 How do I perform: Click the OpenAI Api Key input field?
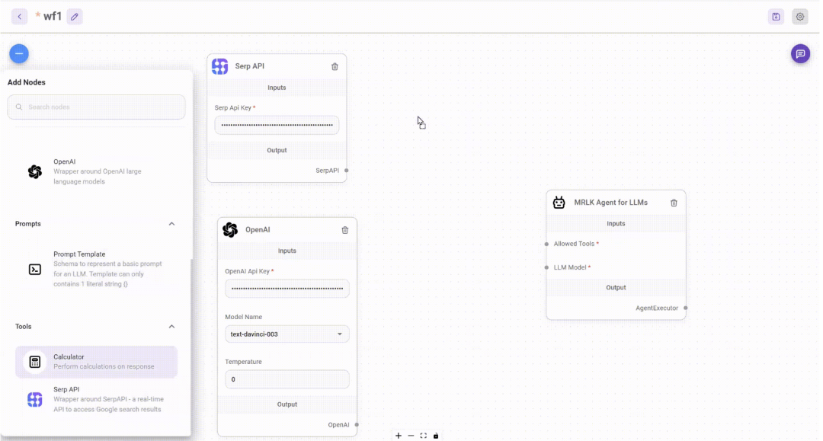287,289
